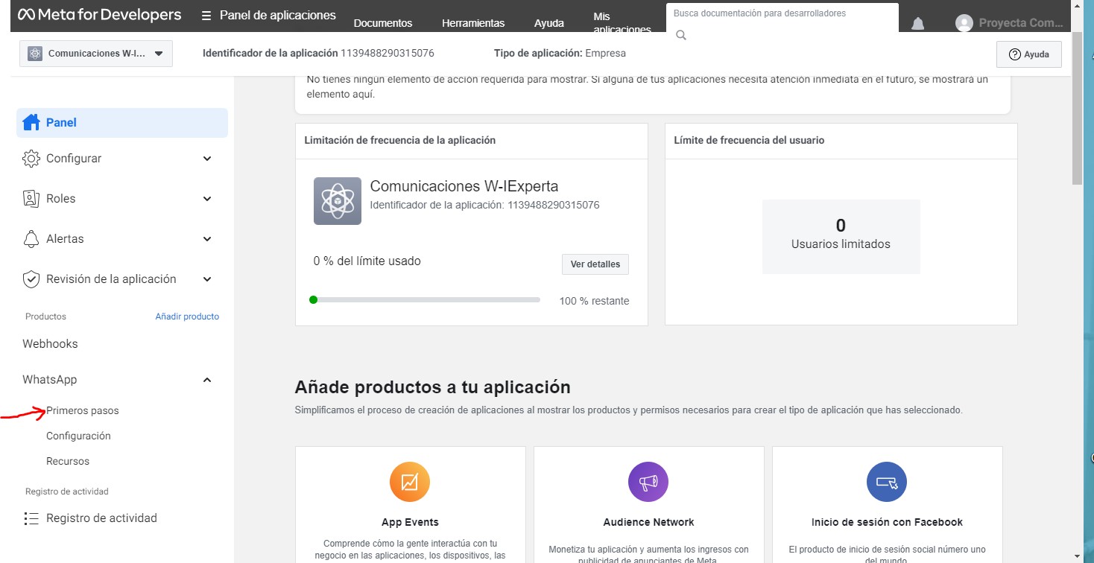1094x563 pixels.
Task: Open Configuración under WhatsApp
Action: click(78, 436)
